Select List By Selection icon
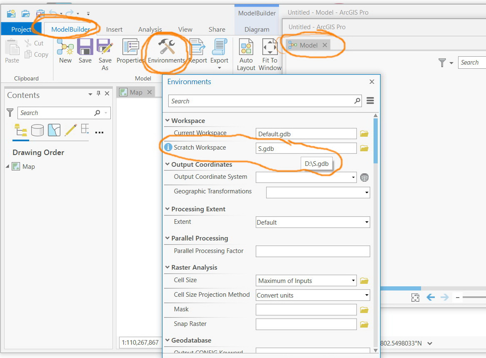The width and height of the screenshot is (486, 358). (x=54, y=130)
